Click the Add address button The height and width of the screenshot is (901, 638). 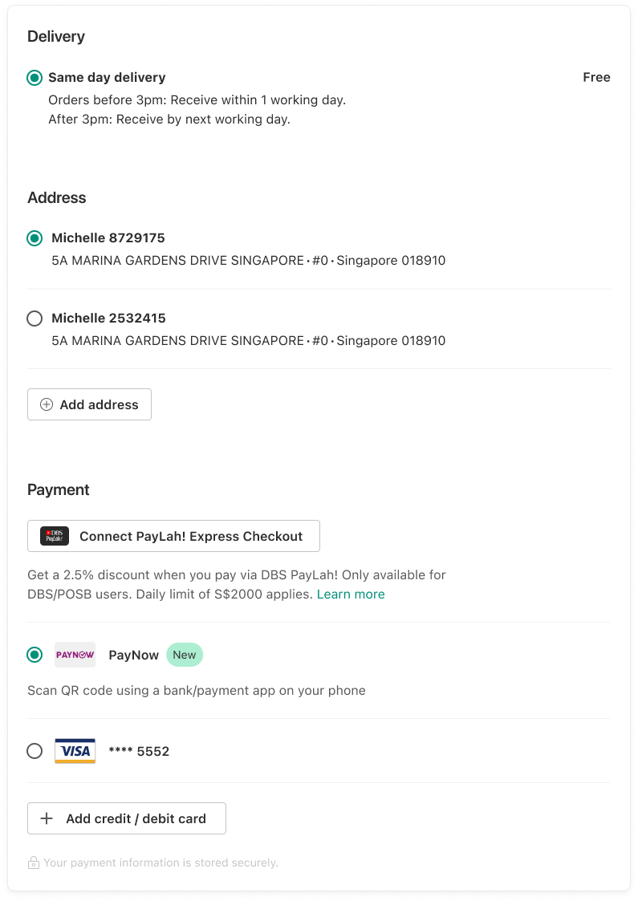(x=89, y=404)
